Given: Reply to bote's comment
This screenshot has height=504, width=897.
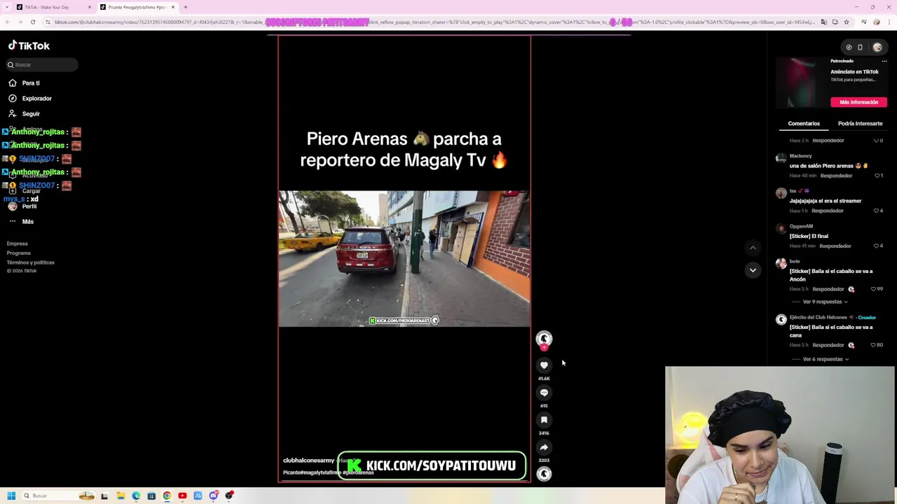Looking at the screenshot, I should click(x=828, y=289).
